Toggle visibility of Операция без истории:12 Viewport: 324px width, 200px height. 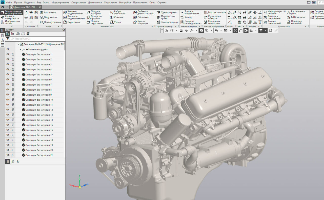8,110
